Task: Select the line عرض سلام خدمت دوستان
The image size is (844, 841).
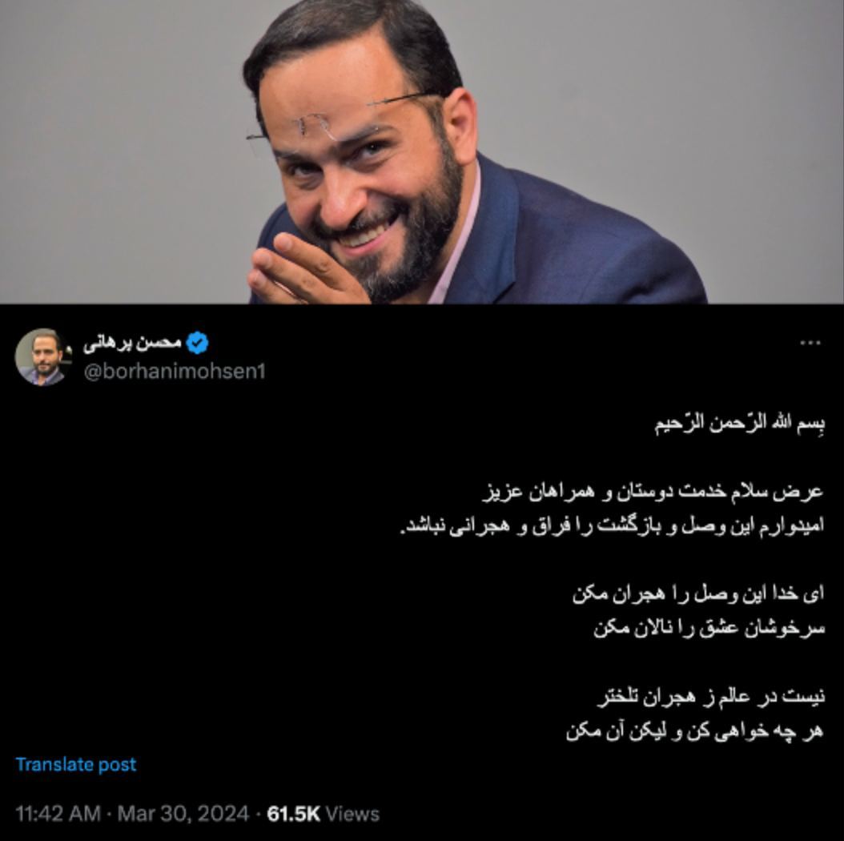Action: pos(653,492)
